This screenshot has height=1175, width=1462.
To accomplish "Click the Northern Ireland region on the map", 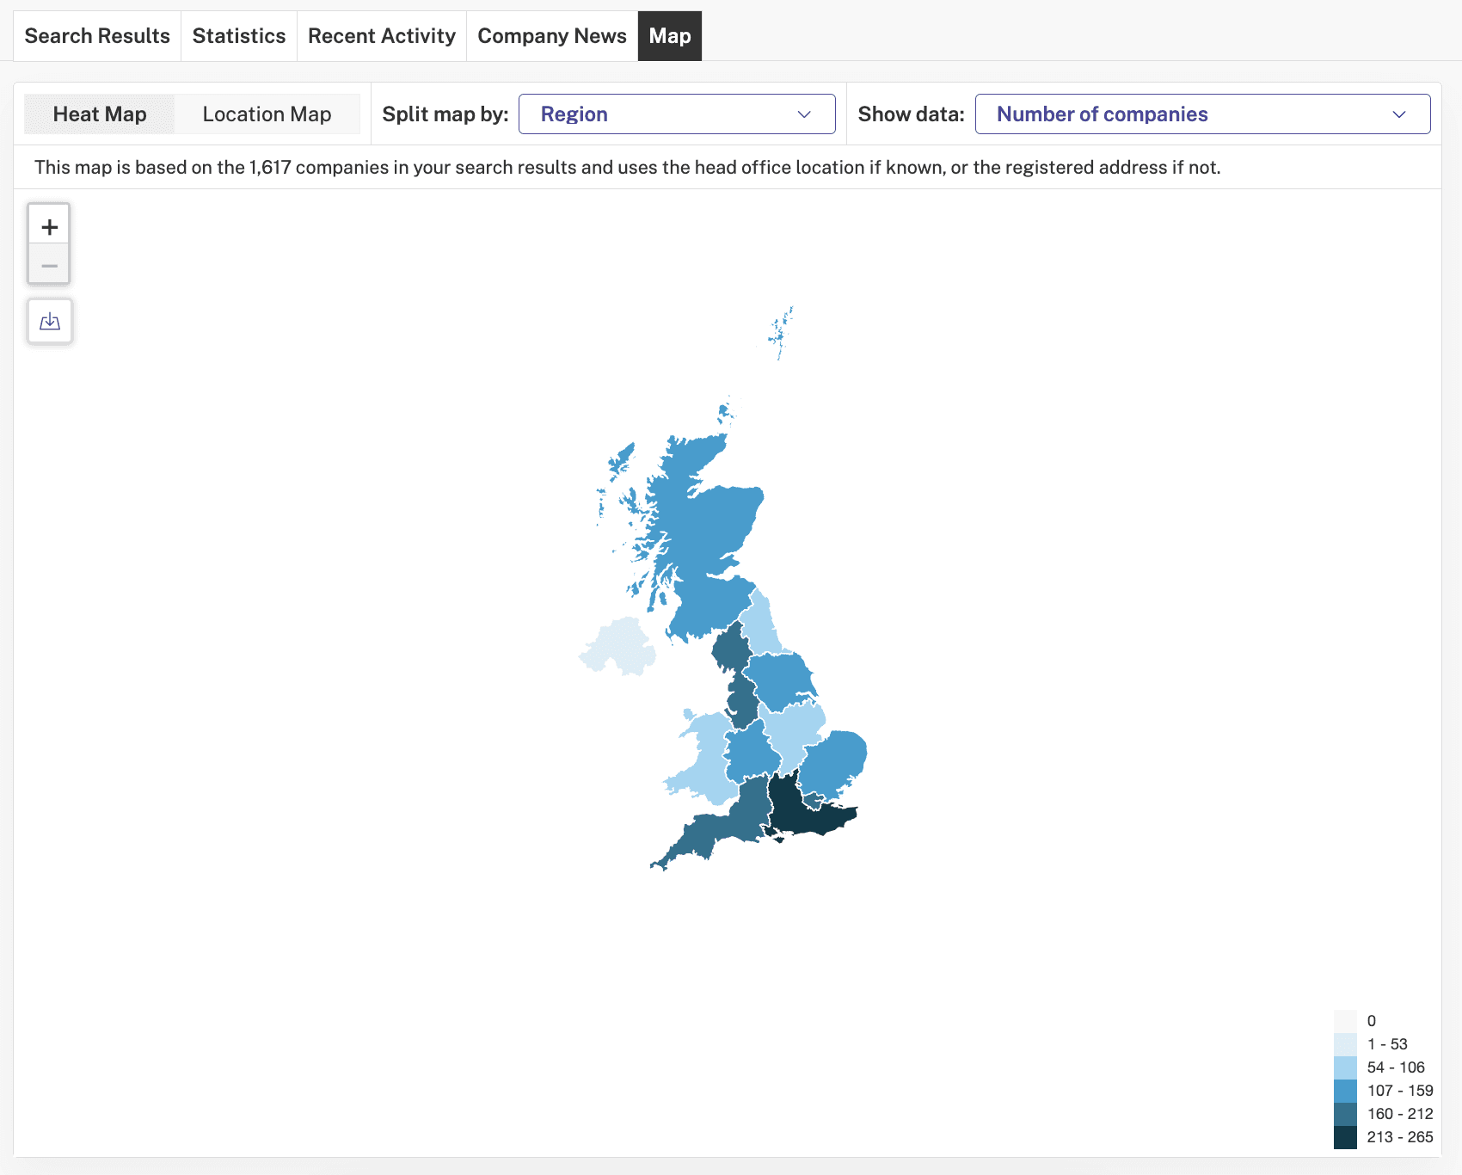I will click(619, 647).
